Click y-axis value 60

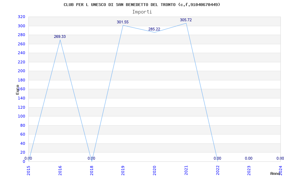pos(22,135)
